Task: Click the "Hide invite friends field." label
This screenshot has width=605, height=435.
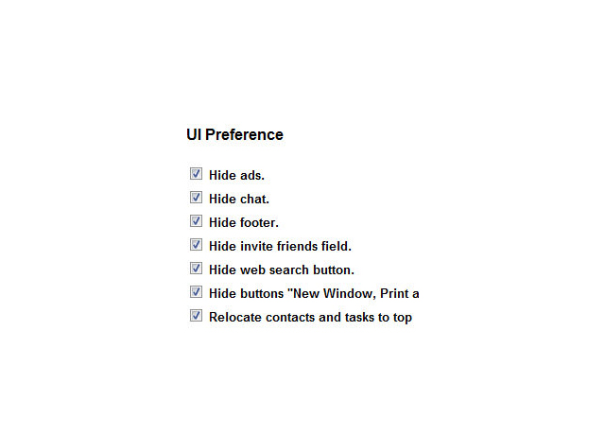Action: (280, 247)
